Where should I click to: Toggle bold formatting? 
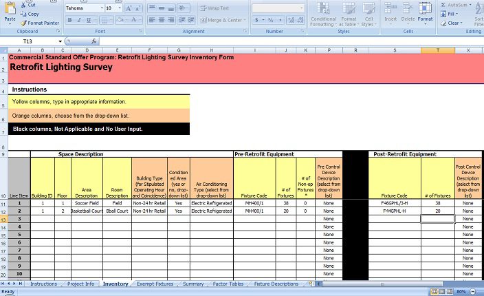point(69,20)
